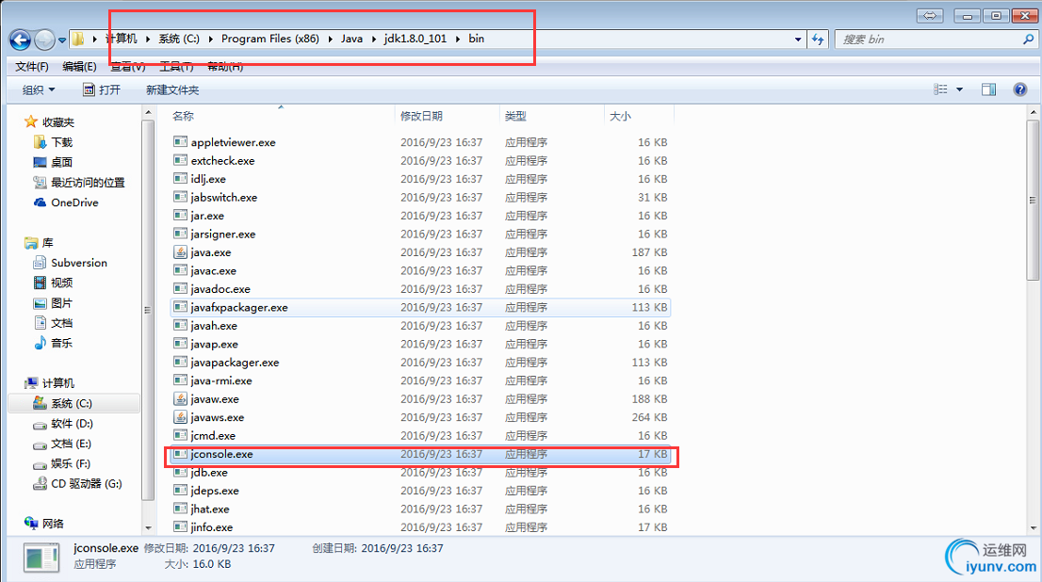Screen dimensions: 1042x582
Task: Sort by the 名称 column header
Action: point(183,116)
